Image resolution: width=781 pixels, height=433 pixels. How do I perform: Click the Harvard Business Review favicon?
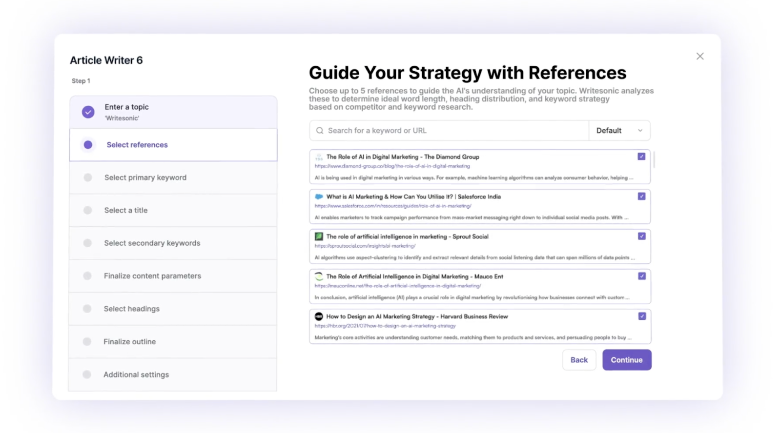319,316
